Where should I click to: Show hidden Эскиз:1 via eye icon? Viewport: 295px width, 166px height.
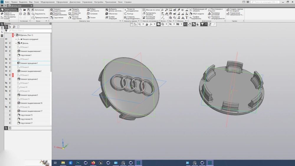[6, 47]
